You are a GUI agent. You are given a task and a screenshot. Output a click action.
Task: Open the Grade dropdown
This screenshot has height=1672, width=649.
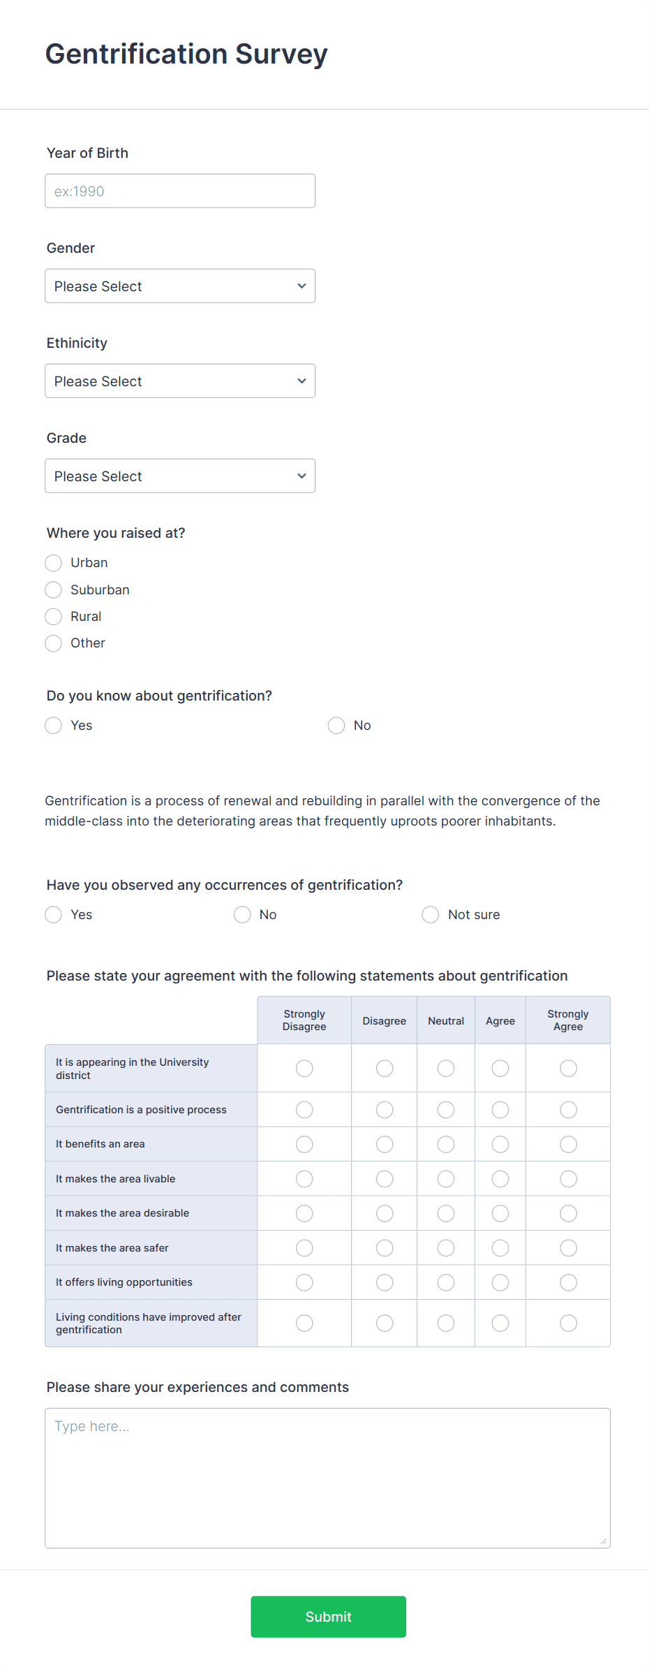tap(179, 476)
